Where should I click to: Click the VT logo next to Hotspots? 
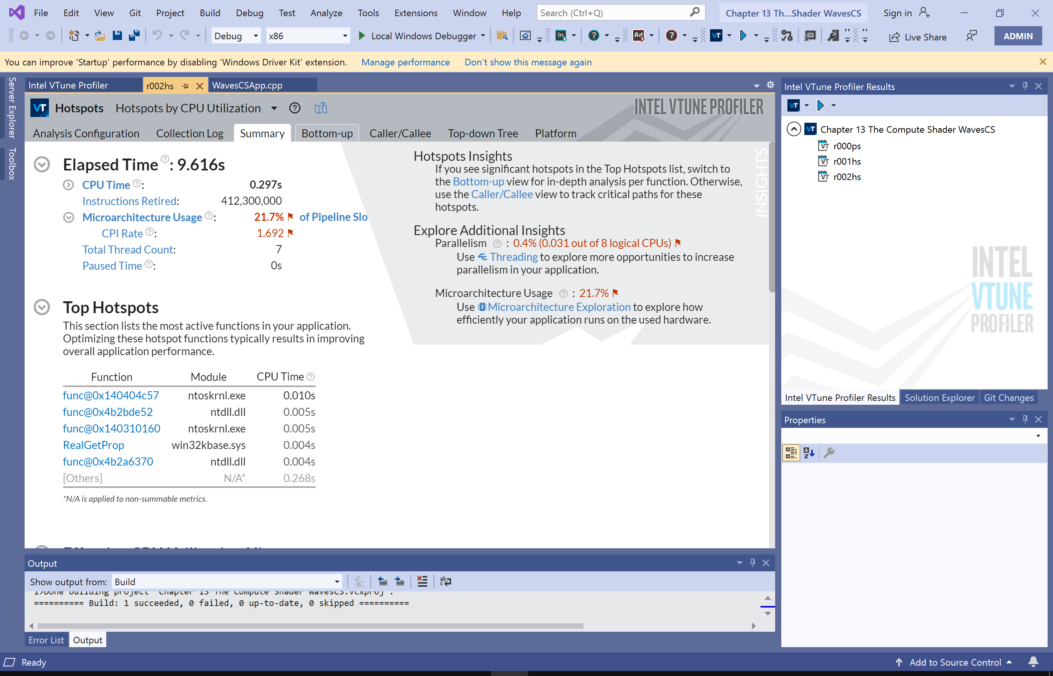[x=40, y=108]
